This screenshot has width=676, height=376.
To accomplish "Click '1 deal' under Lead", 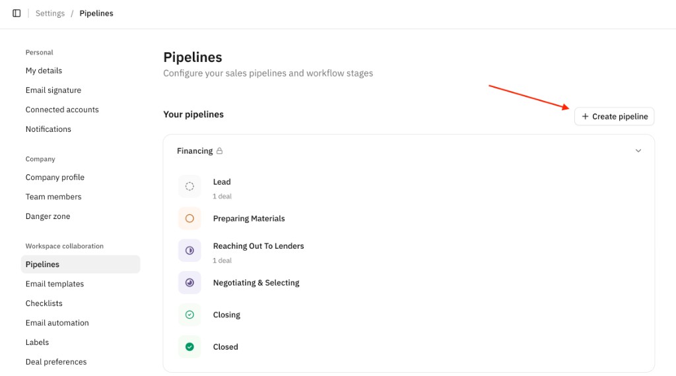I will (x=222, y=197).
